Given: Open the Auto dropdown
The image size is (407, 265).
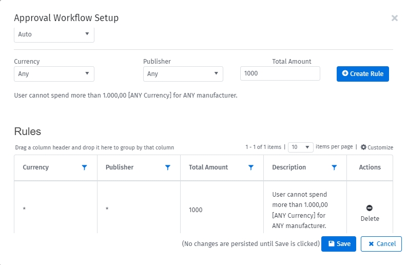Looking at the screenshot, I should pos(54,35).
